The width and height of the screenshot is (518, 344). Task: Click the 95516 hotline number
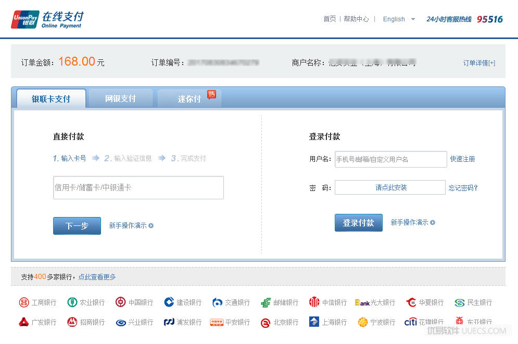tap(489, 19)
